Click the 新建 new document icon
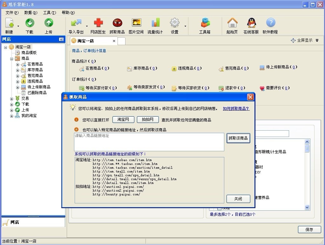 click(x=9, y=23)
